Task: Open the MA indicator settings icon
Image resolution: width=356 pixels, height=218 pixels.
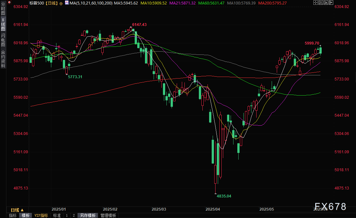Action: coord(66,3)
